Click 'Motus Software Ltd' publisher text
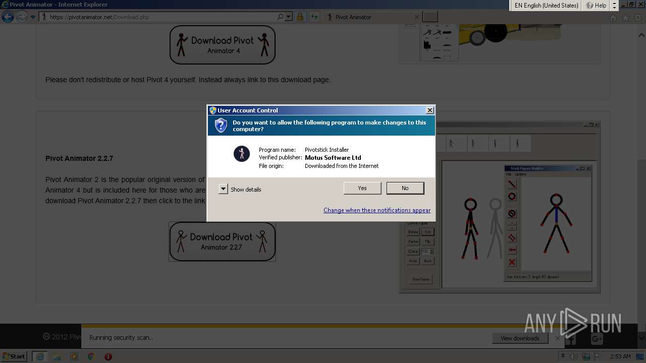The width and height of the screenshot is (646, 363). (x=333, y=158)
